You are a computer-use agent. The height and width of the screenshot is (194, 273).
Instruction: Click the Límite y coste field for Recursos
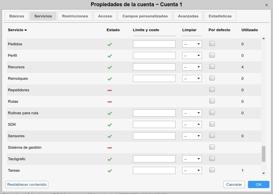pos(154,67)
